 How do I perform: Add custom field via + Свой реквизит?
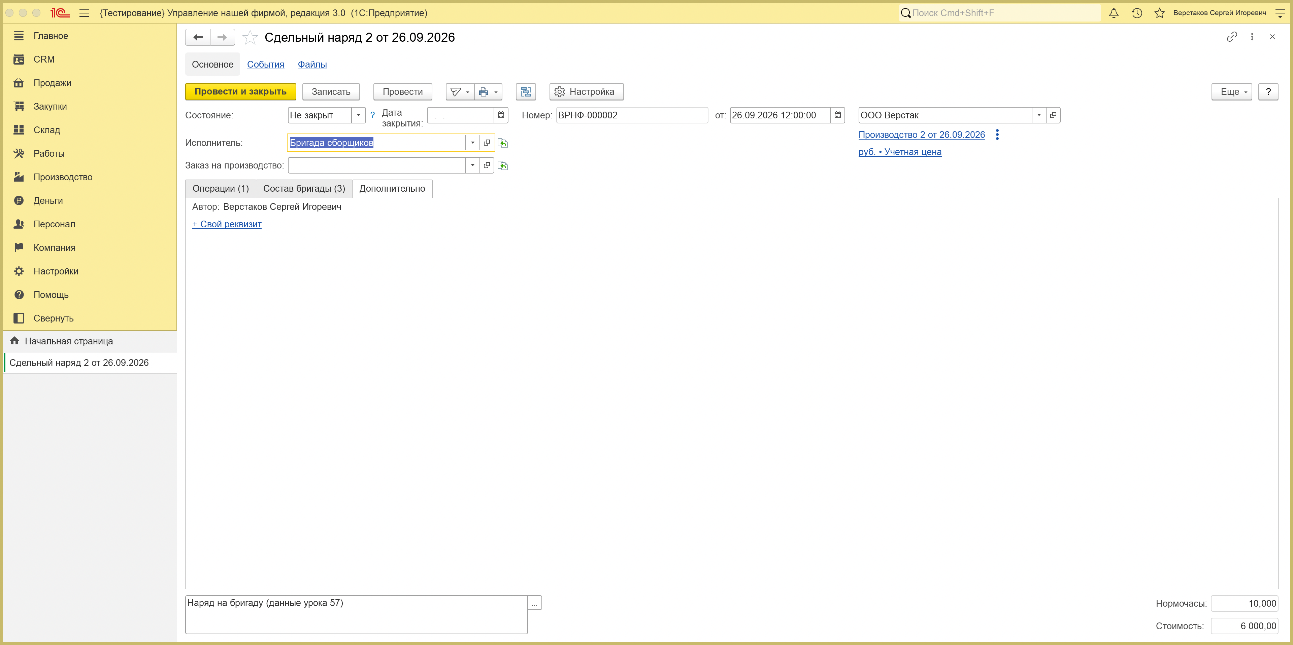227,225
